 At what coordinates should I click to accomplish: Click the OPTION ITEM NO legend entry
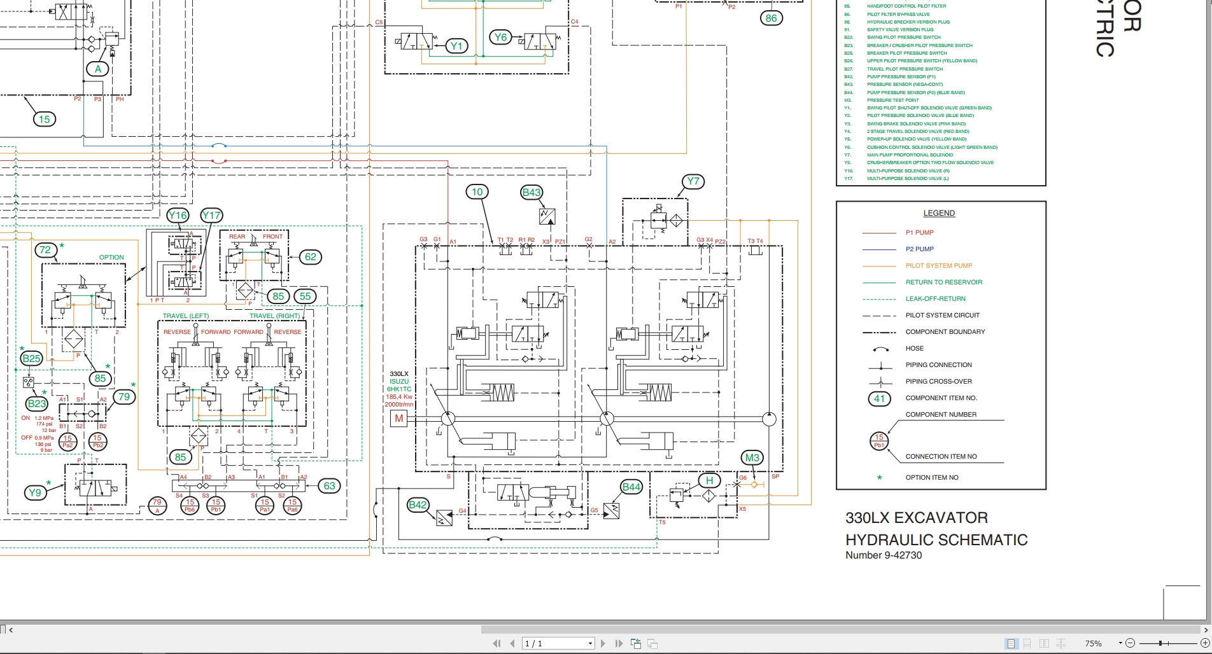(932, 478)
